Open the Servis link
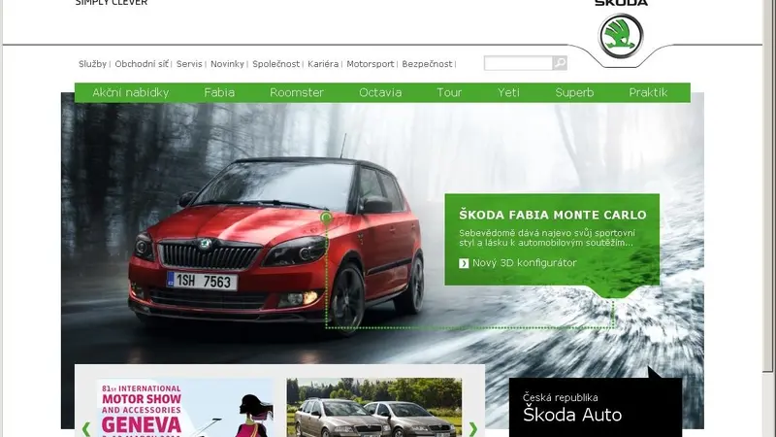The width and height of the screenshot is (776, 437). pyautogui.click(x=189, y=64)
